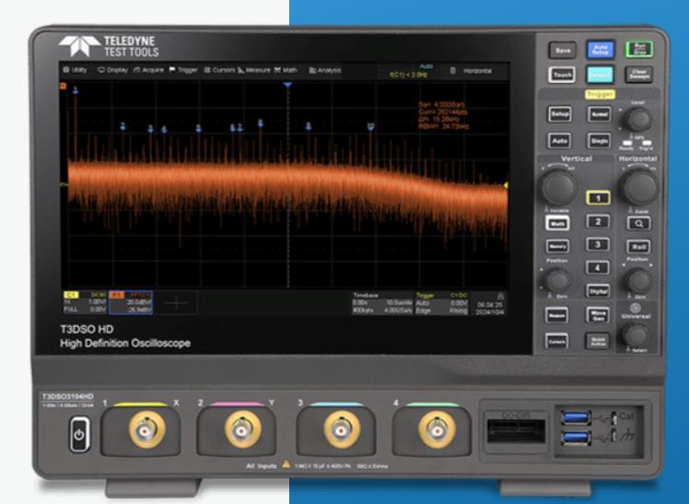Tap the plus box to add a trace
689x504 pixels.
click(176, 303)
